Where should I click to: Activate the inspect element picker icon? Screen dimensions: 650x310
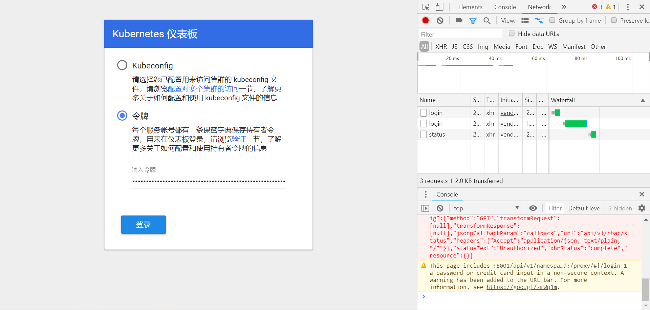426,7
